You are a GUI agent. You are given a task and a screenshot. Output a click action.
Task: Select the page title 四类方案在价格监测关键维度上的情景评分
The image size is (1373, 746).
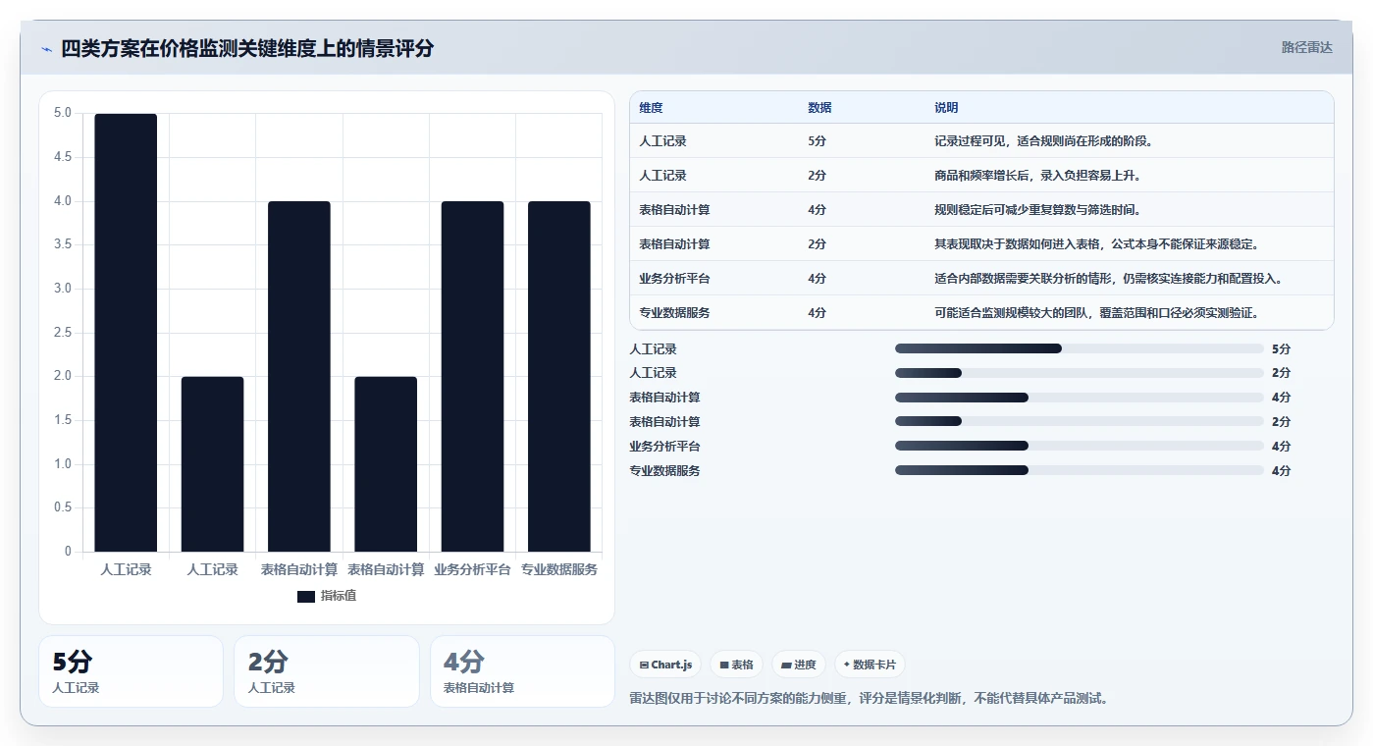tap(247, 49)
